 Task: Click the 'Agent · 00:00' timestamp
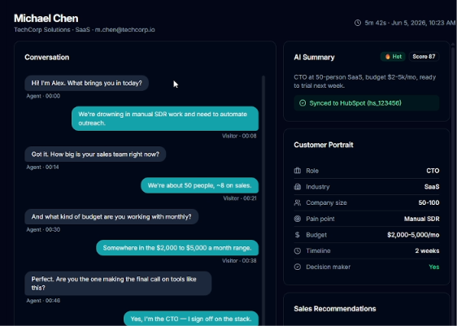point(43,96)
